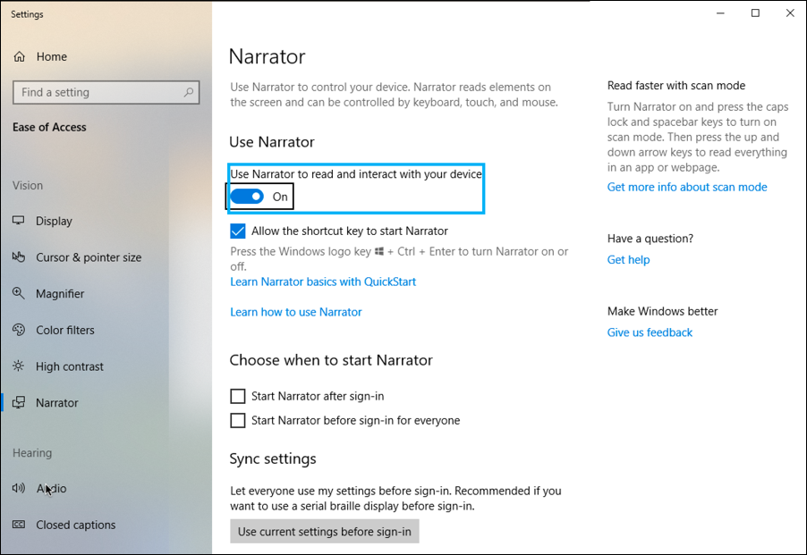The height and width of the screenshot is (555, 807).
Task: Enable Start Narrator after sign-in
Action: pyautogui.click(x=237, y=396)
